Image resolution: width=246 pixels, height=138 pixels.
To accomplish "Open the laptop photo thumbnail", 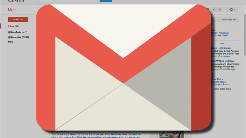I will coord(171,135).
